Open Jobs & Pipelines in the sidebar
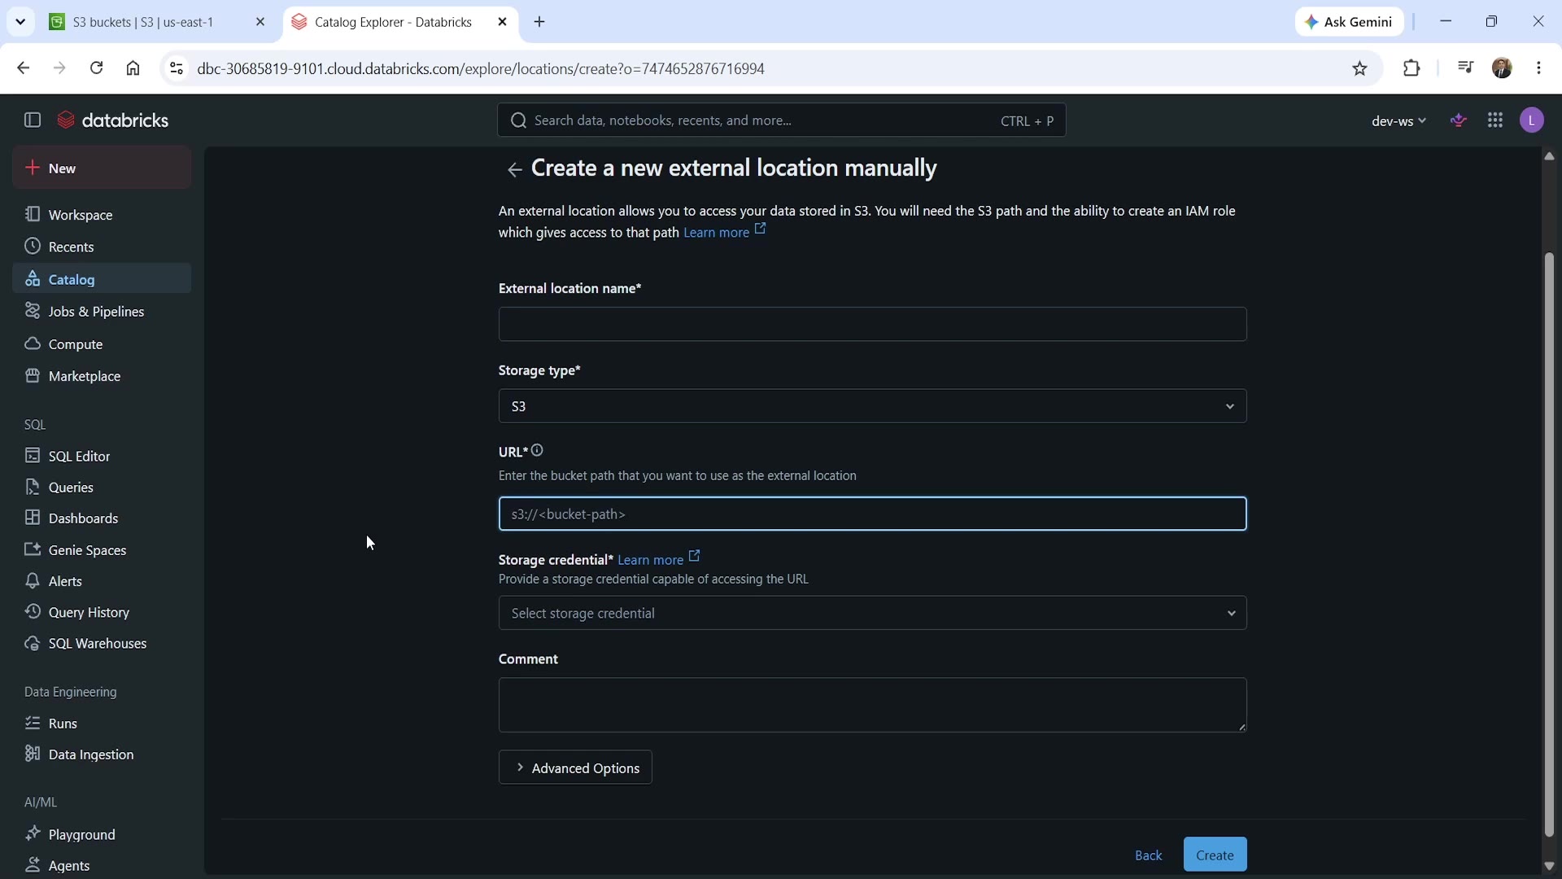The height and width of the screenshot is (879, 1562). (x=102, y=312)
